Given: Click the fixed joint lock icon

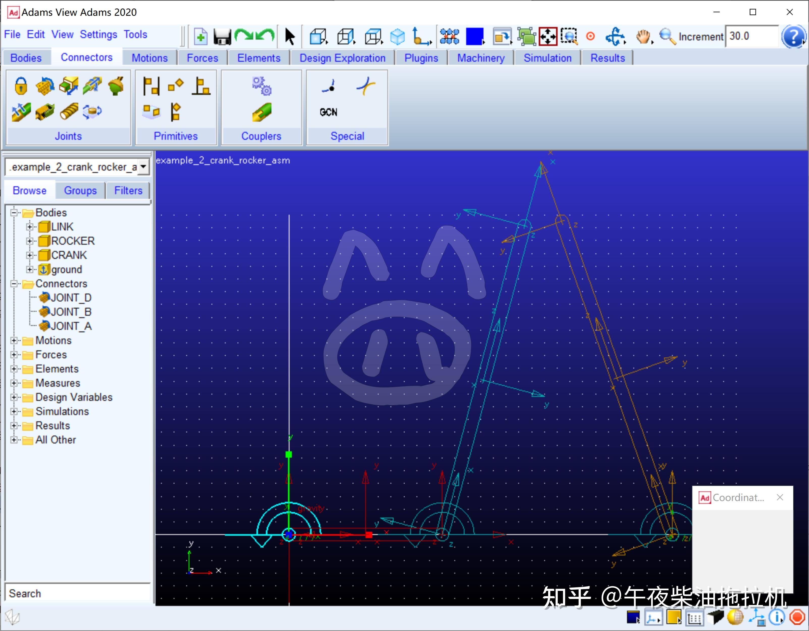Looking at the screenshot, I should (x=21, y=86).
